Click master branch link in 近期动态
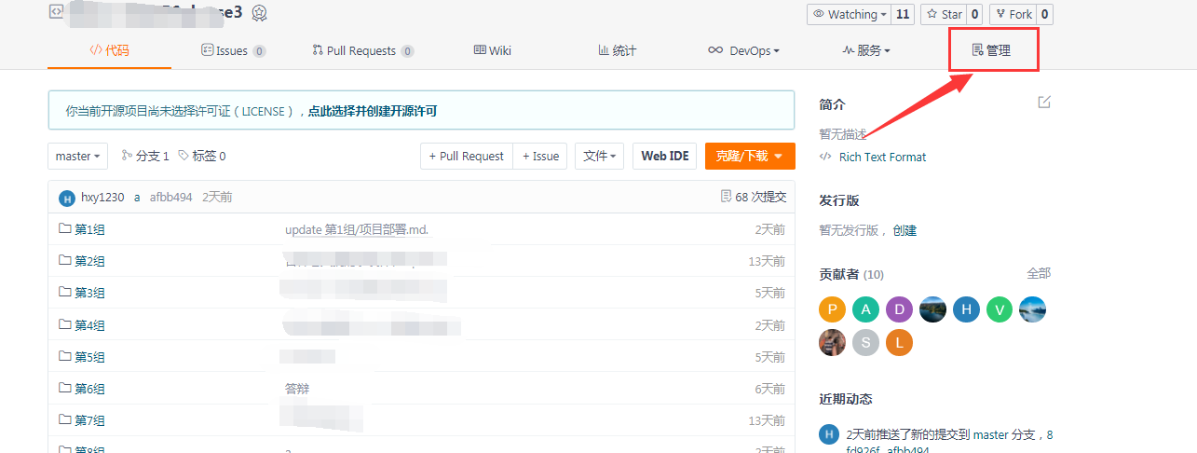 [x=991, y=434]
